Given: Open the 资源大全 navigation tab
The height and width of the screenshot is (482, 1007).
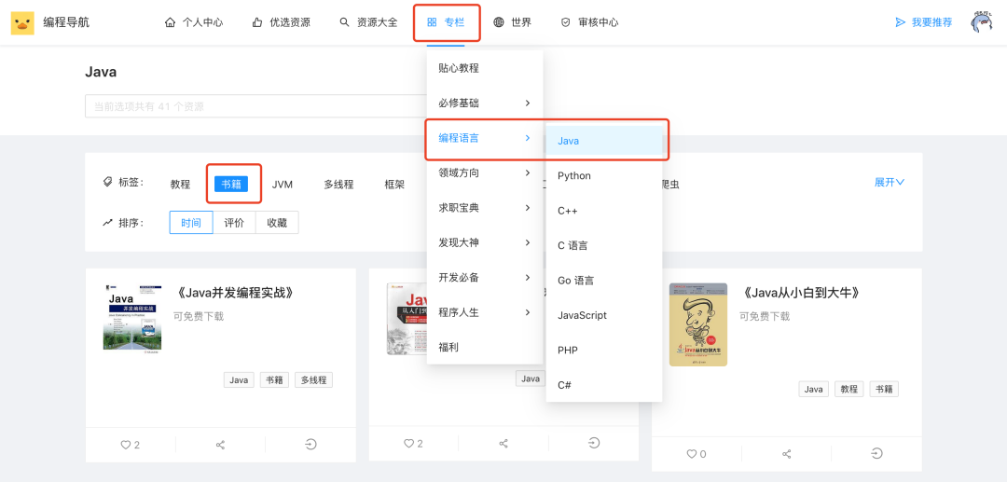Looking at the screenshot, I should (x=368, y=22).
